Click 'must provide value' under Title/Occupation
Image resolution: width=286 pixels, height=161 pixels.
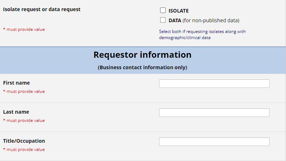[24, 150]
